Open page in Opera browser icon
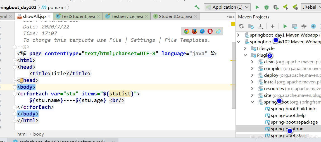321x142 pixels. [210, 31]
